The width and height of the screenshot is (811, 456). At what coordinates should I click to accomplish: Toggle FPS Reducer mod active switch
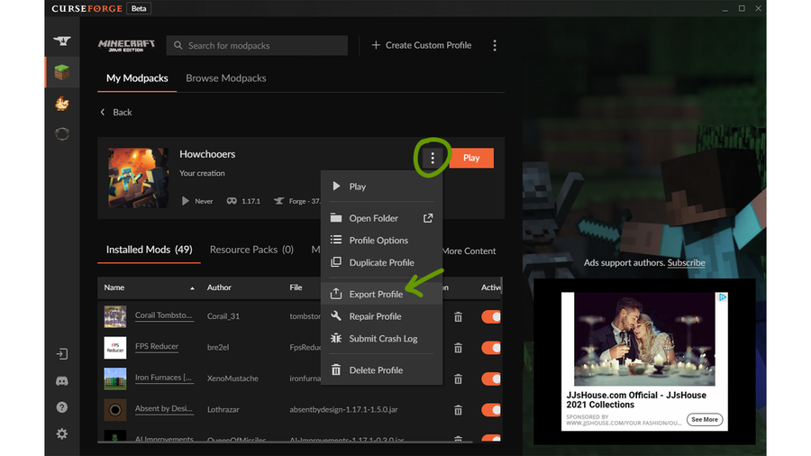(491, 348)
